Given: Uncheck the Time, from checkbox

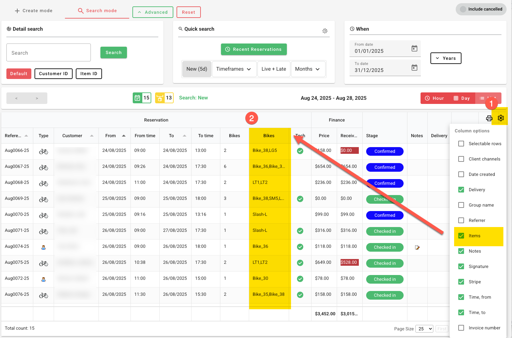Looking at the screenshot, I should click(x=461, y=297).
